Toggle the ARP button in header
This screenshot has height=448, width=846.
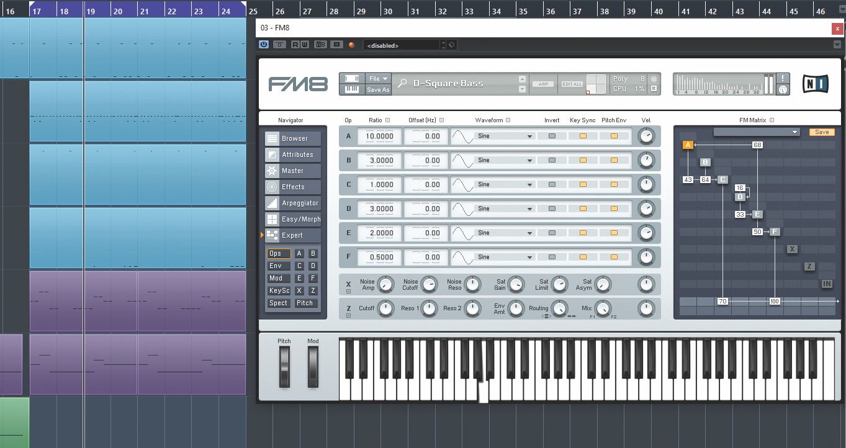pos(543,84)
